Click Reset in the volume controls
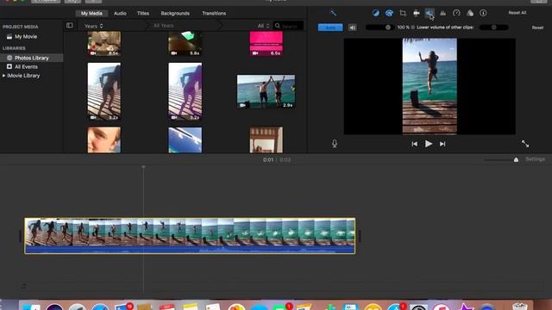This screenshot has width=552, height=310. pyautogui.click(x=537, y=28)
